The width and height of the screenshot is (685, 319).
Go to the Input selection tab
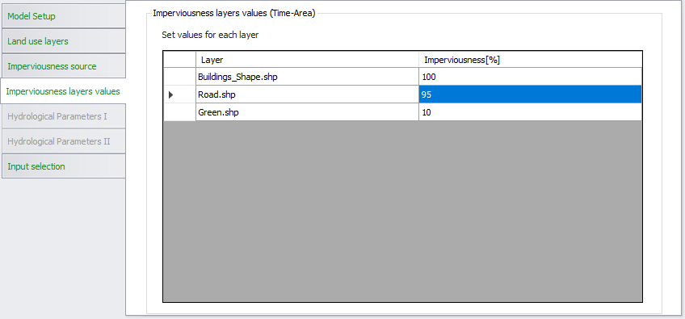[x=64, y=166]
